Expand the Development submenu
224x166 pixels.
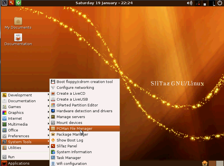[x=25, y=95]
